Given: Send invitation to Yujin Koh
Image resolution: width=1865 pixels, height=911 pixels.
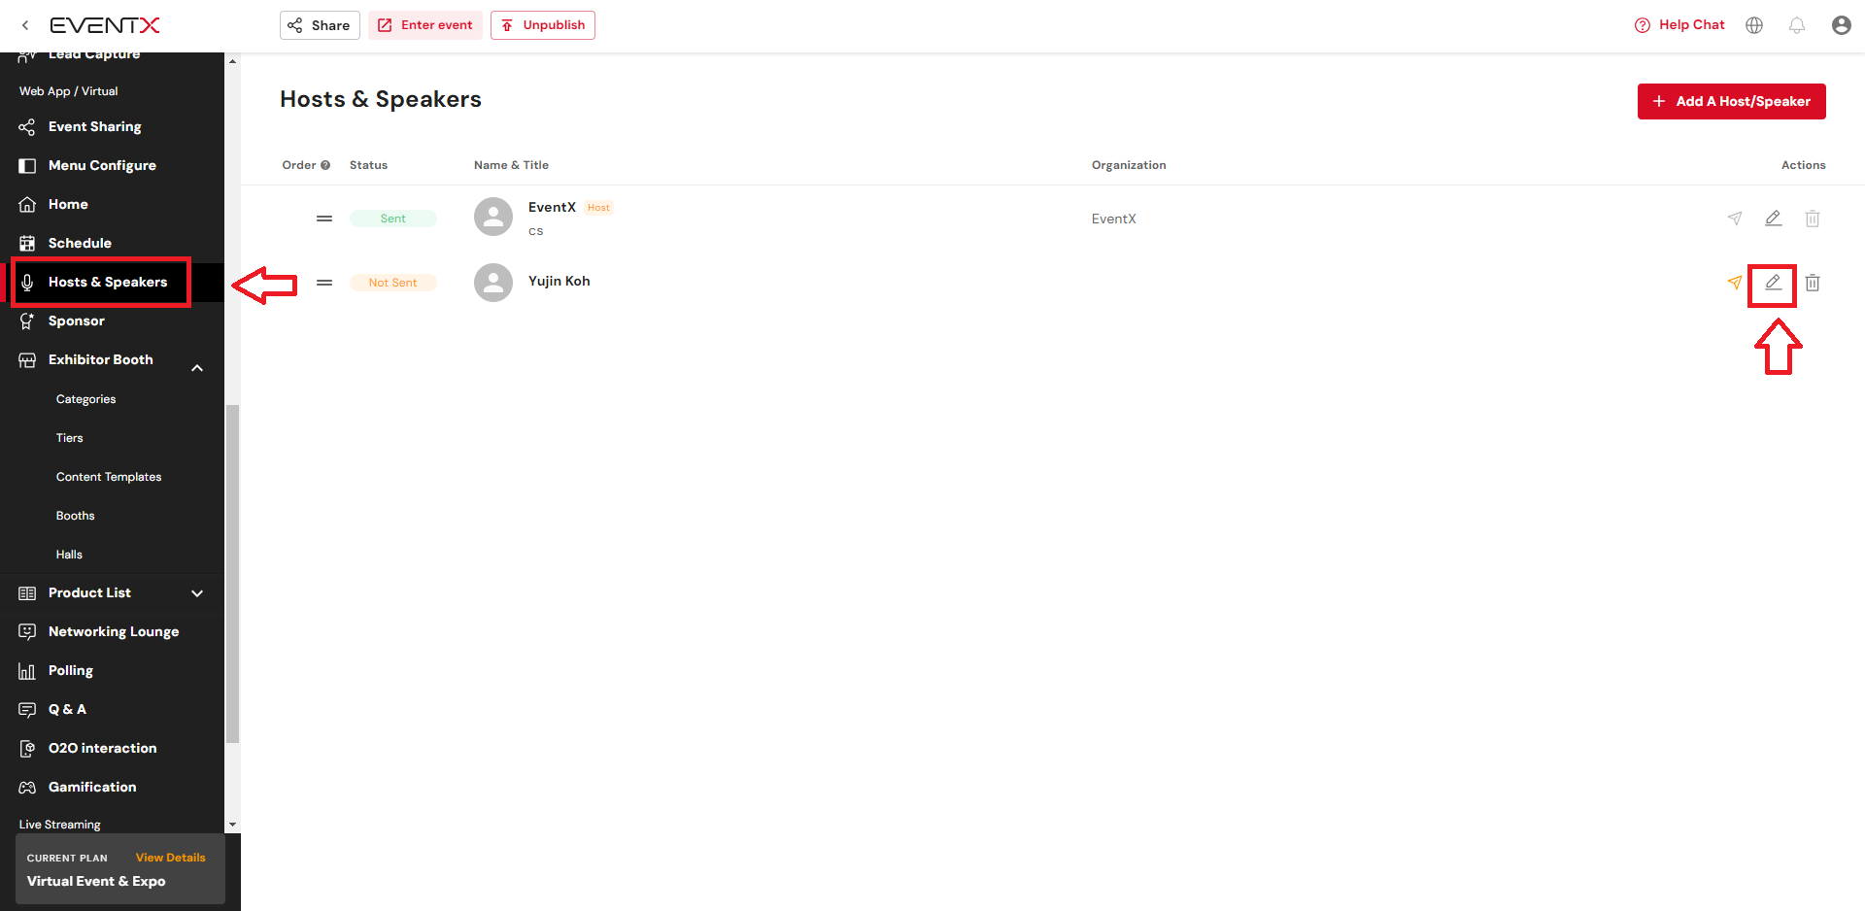Looking at the screenshot, I should point(1735,283).
